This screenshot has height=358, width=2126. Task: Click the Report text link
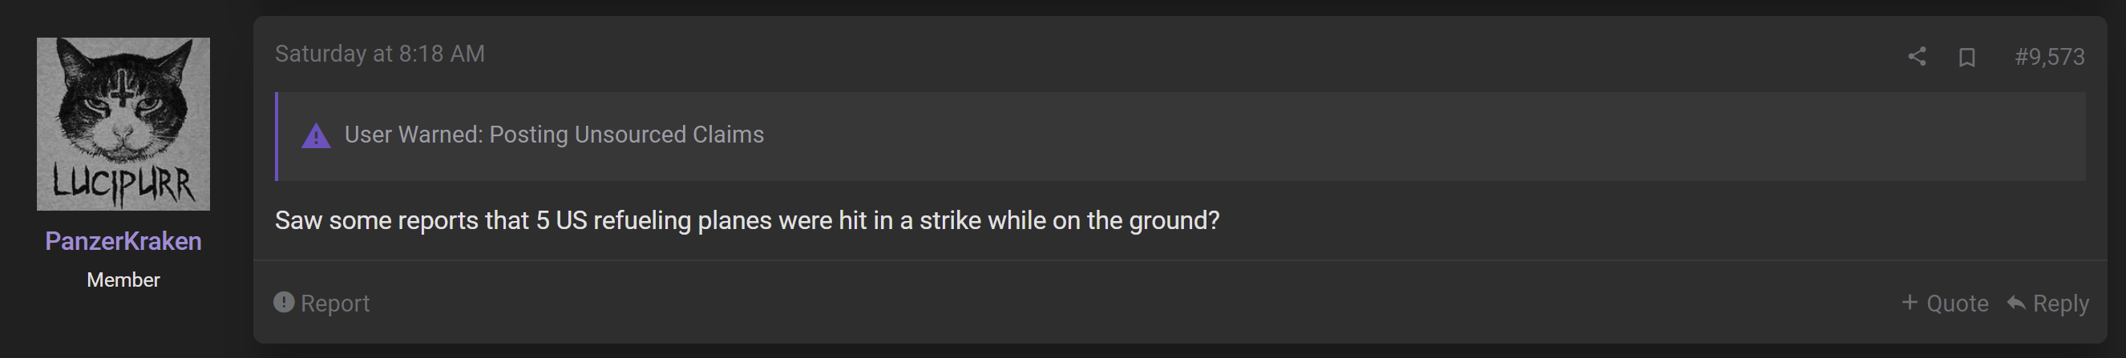coord(335,304)
